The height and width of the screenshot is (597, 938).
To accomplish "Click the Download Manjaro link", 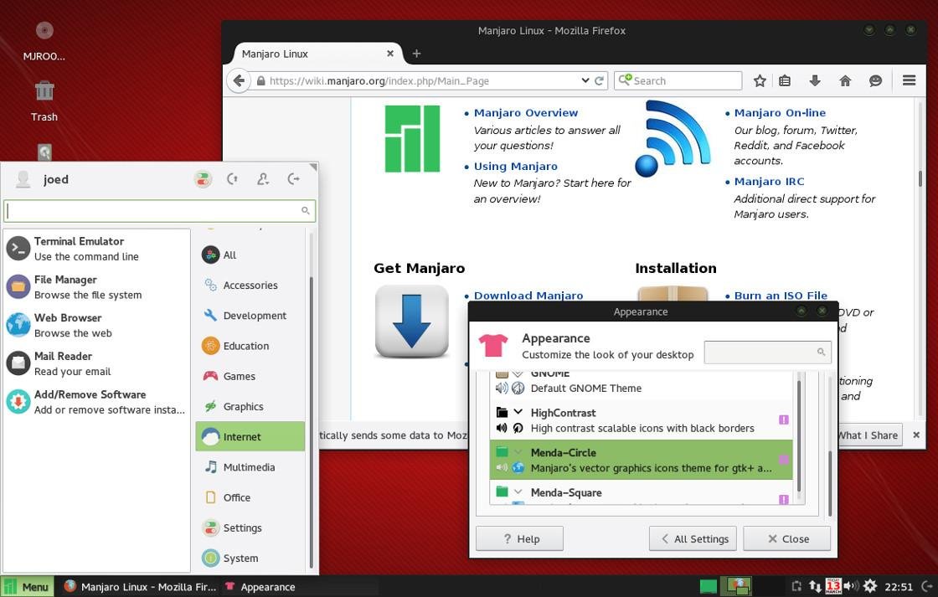I will [x=528, y=295].
